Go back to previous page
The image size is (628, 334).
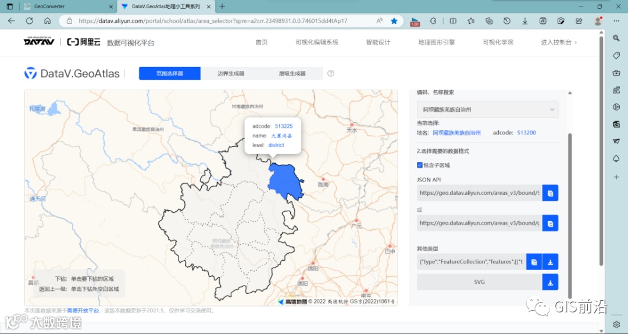coord(11,21)
